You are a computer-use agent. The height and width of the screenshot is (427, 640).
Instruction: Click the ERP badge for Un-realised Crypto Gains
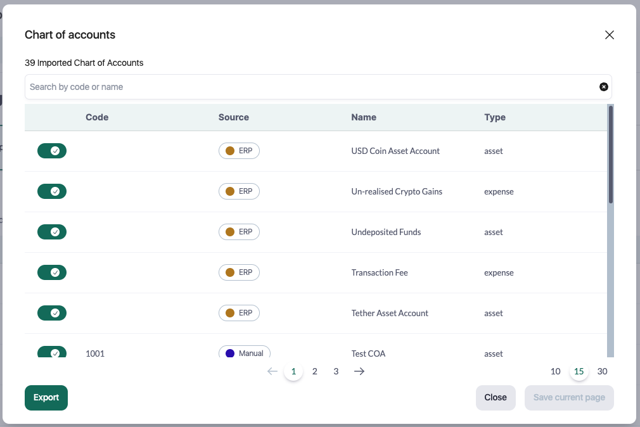(239, 191)
